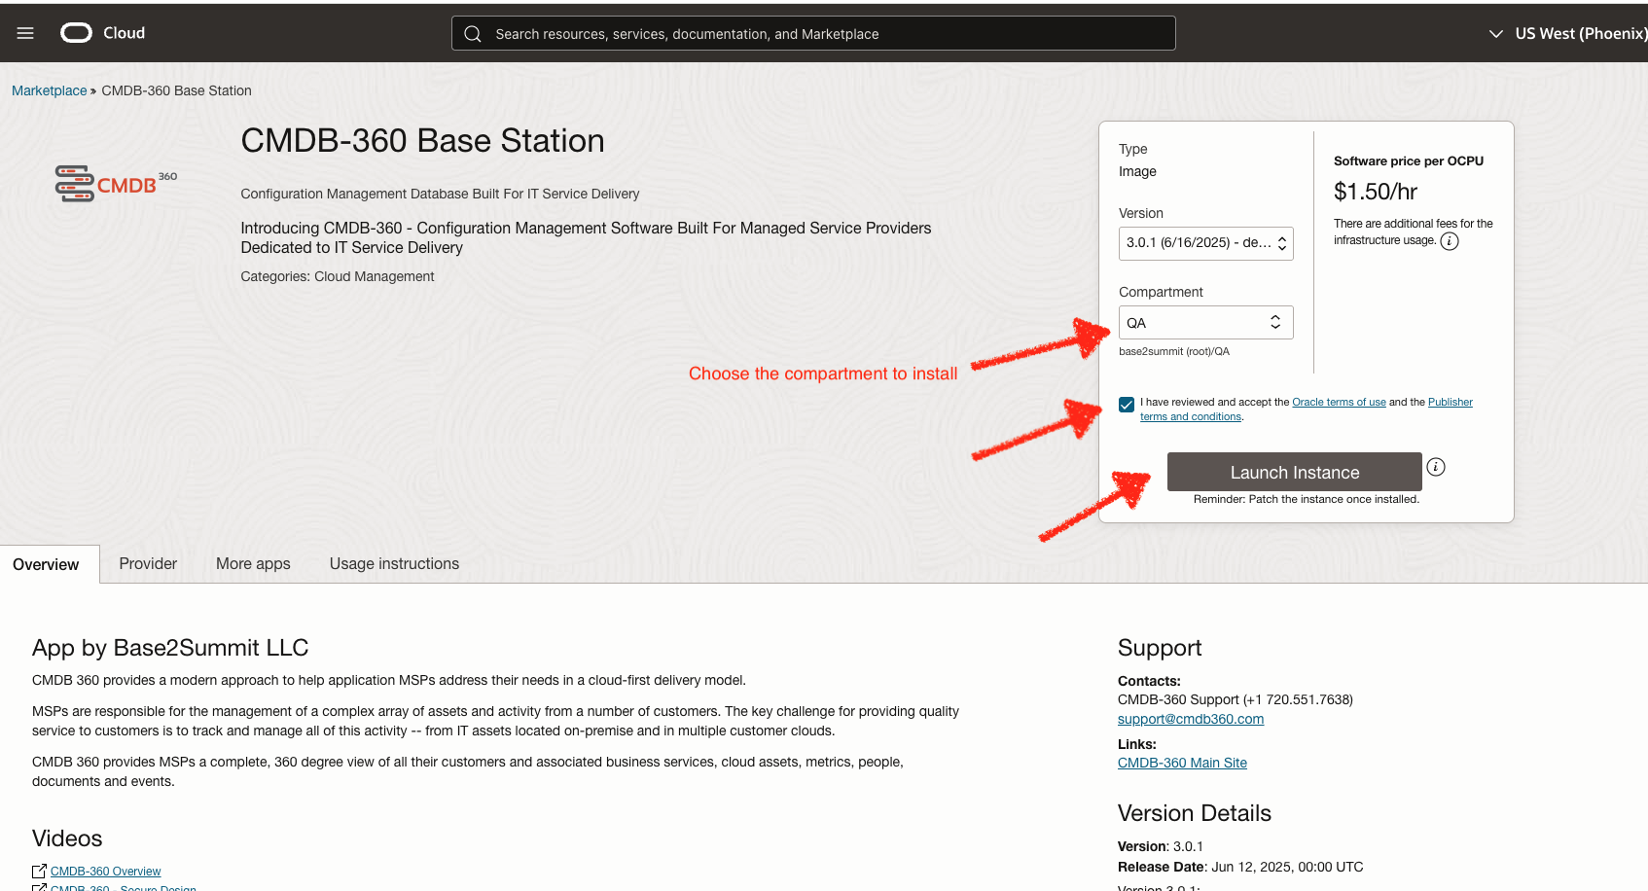
Task: Click the 'base2summit (root)/QA' path text
Action: pos(1174,351)
